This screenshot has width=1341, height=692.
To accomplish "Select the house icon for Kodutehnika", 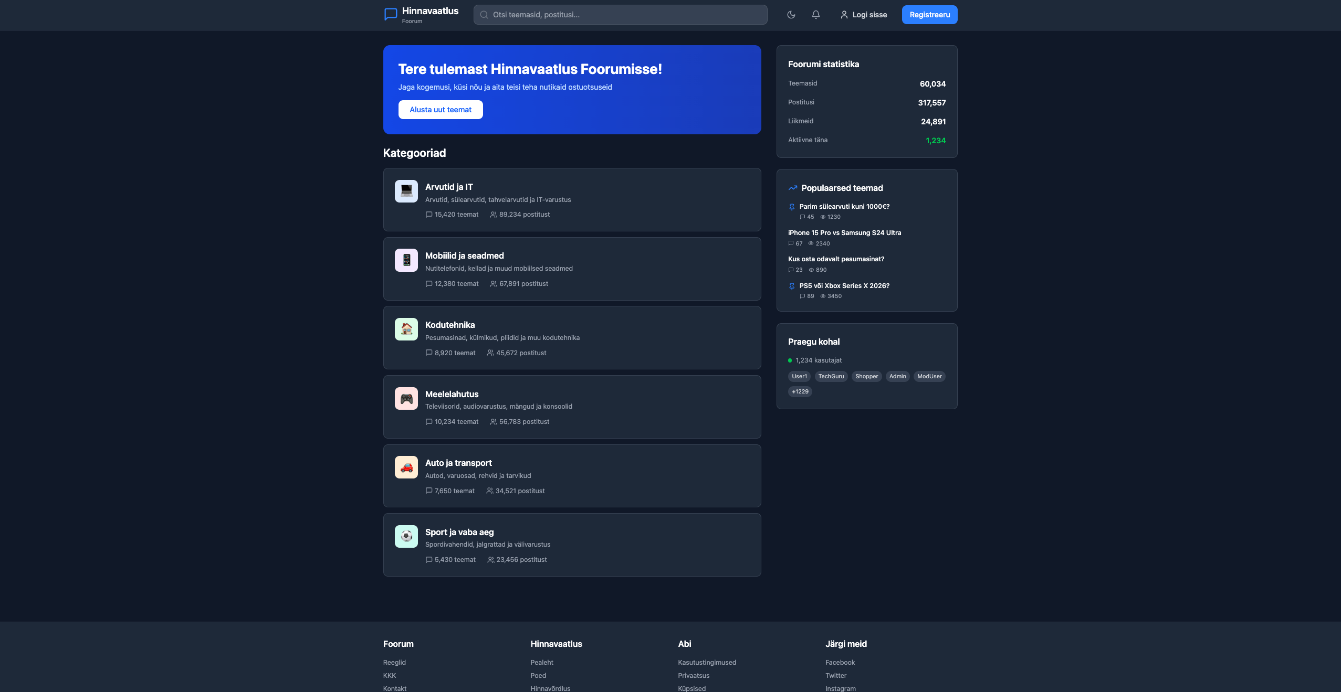I will pos(406,329).
